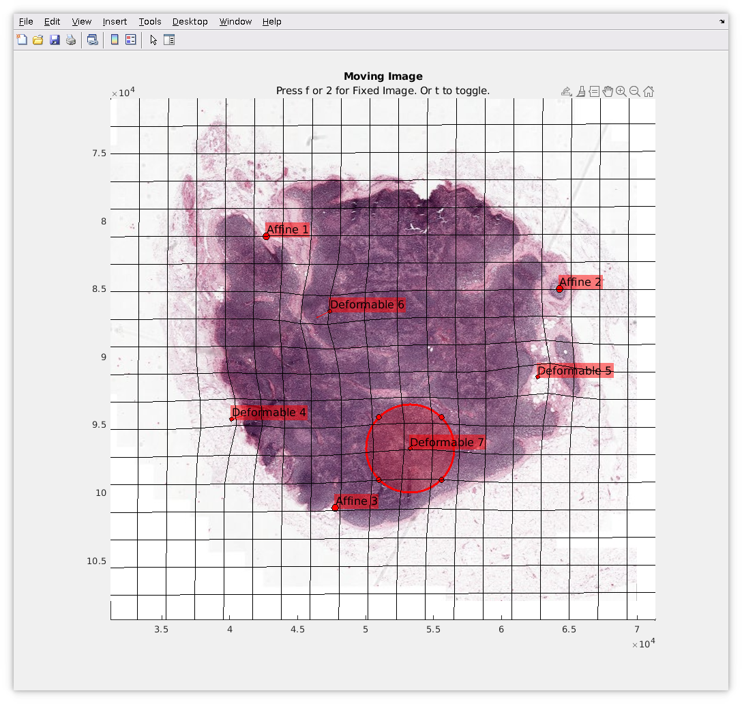This screenshot has width=742, height=704.
Task: Select the Data Tips axes icon
Action: tap(595, 91)
